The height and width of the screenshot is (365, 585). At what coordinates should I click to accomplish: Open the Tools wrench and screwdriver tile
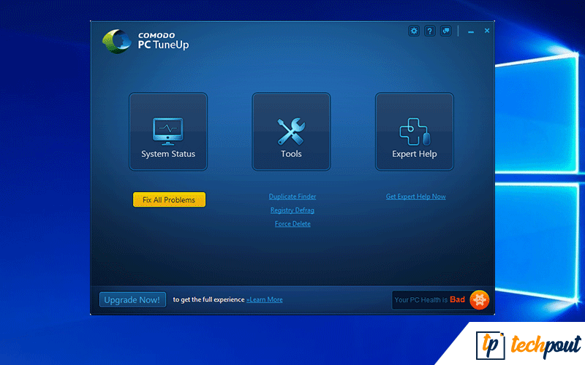coord(291,131)
